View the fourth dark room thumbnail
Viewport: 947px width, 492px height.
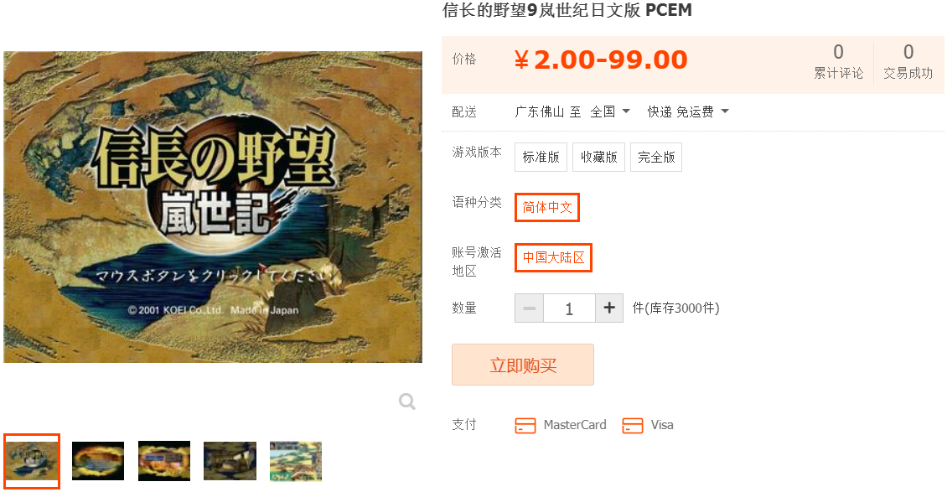tap(230, 461)
